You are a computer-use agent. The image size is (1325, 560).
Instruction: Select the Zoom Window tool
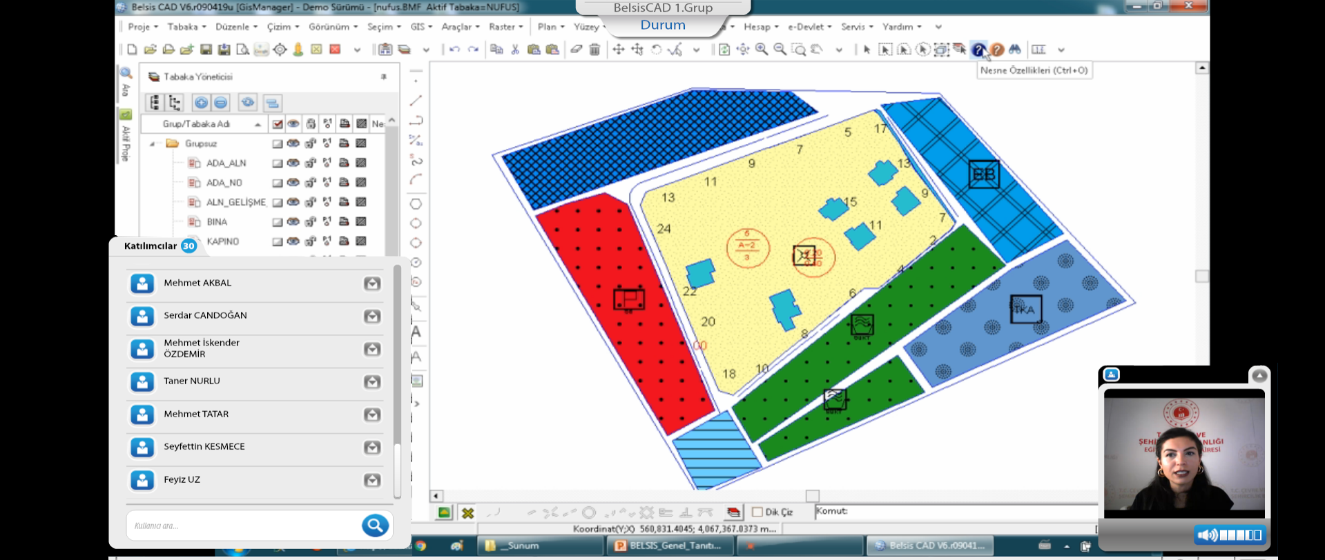pos(799,50)
